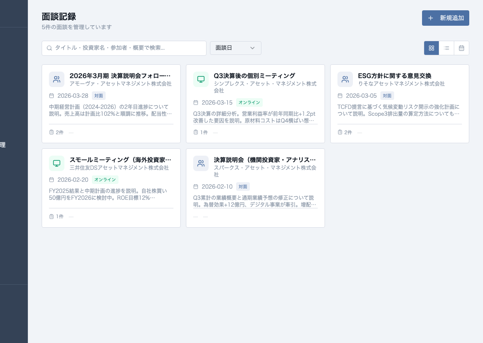Click the calendar icon beside 2026-03-28
483x343 pixels.
[x=52, y=96]
